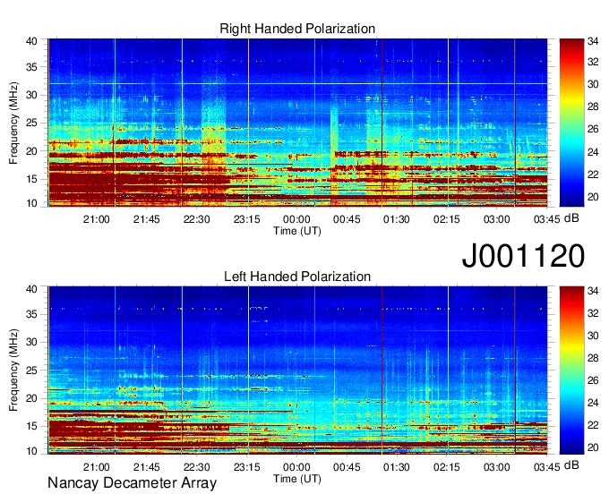The image size is (609, 494).
Task: Click the 02:15 tick under the Left Handed plot
Action: (x=447, y=467)
